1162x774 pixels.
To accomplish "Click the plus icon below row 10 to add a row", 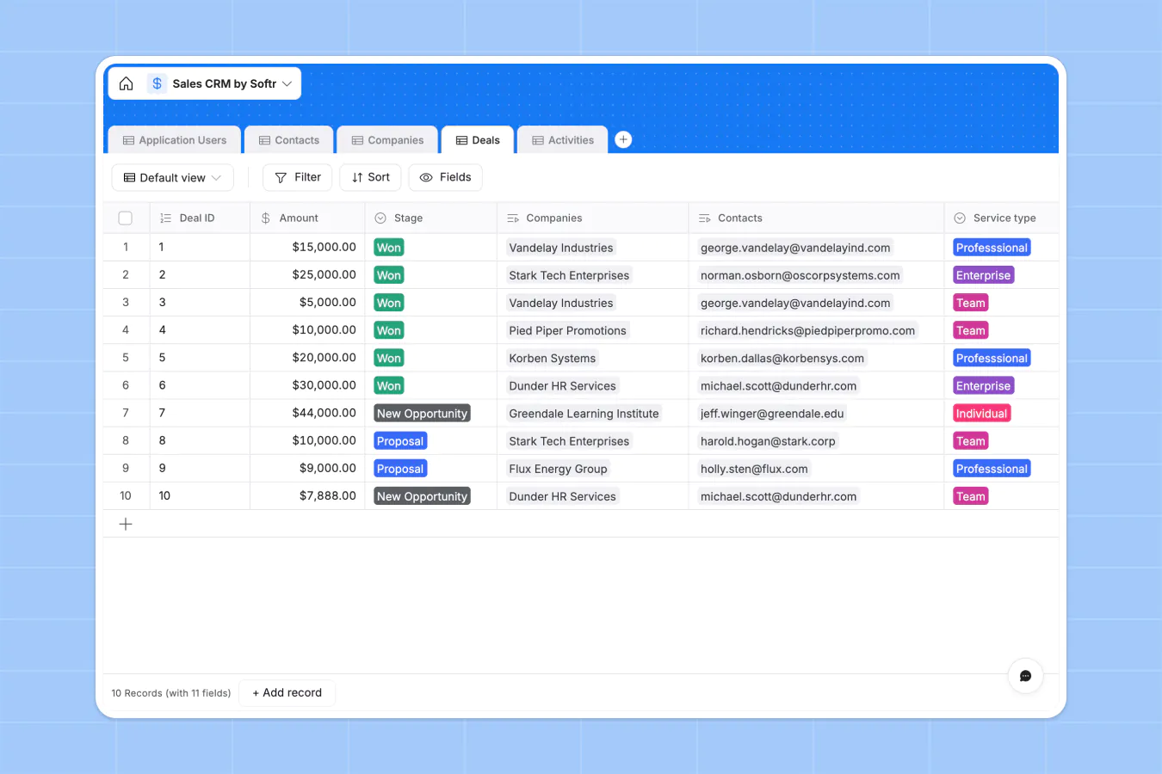I will (126, 523).
